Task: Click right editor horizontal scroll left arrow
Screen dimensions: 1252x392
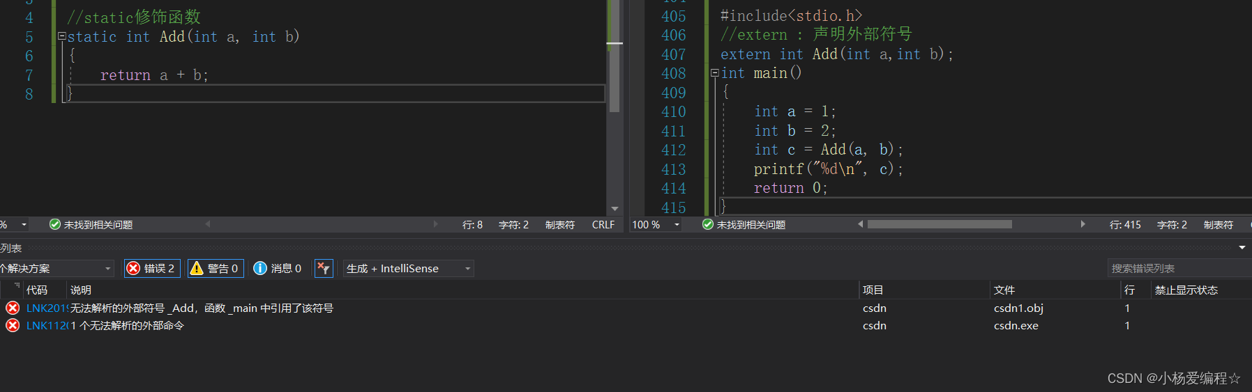Action: coord(860,224)
